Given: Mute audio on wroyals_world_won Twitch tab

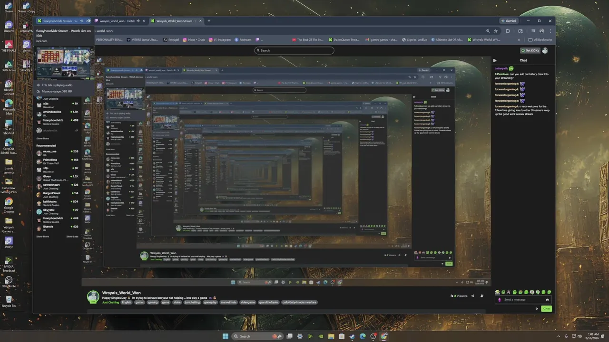Looking at the screenshot, I should click(138, 21).
